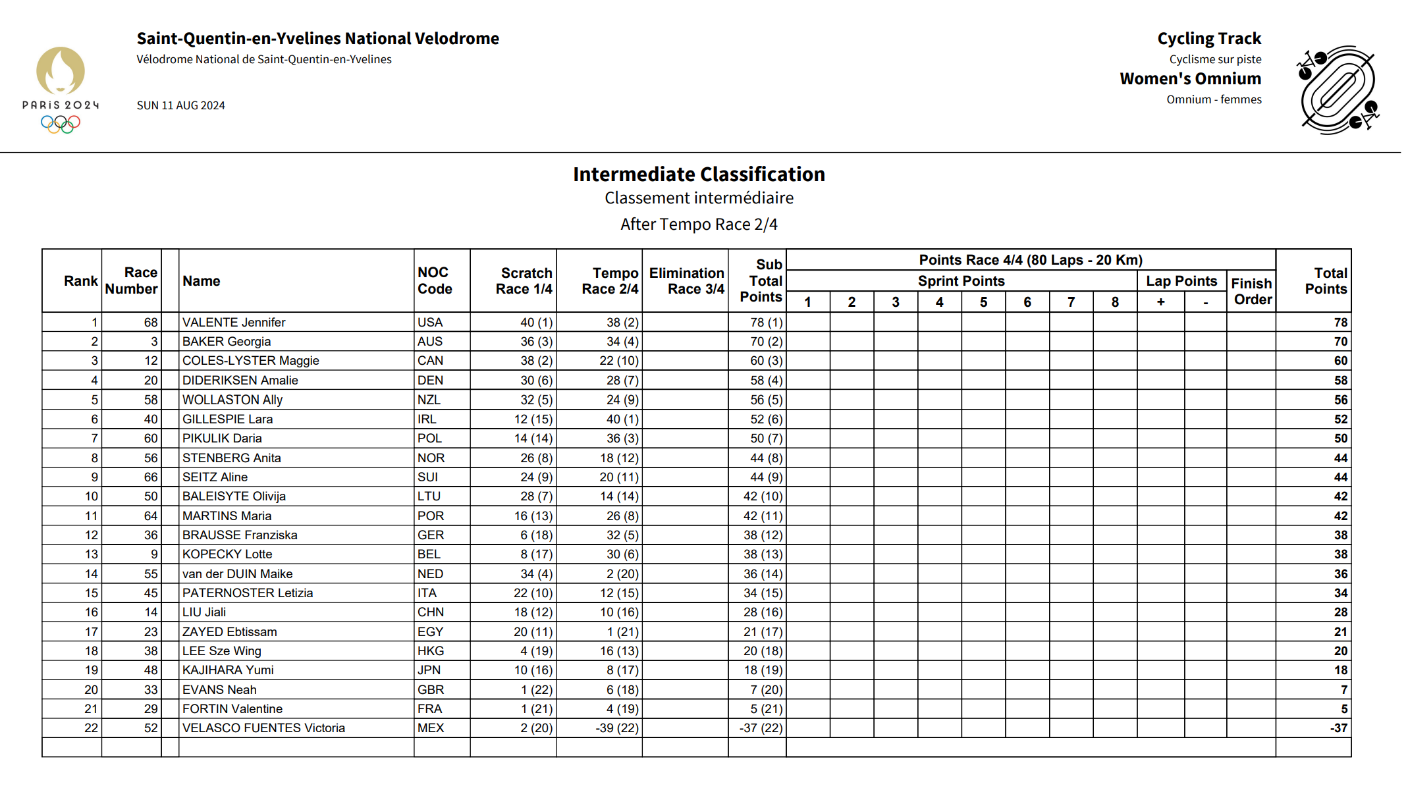The image size is (1408, 798).
Task: Select the name 'GILLESPIE Lara'
Action: [227, 419]
